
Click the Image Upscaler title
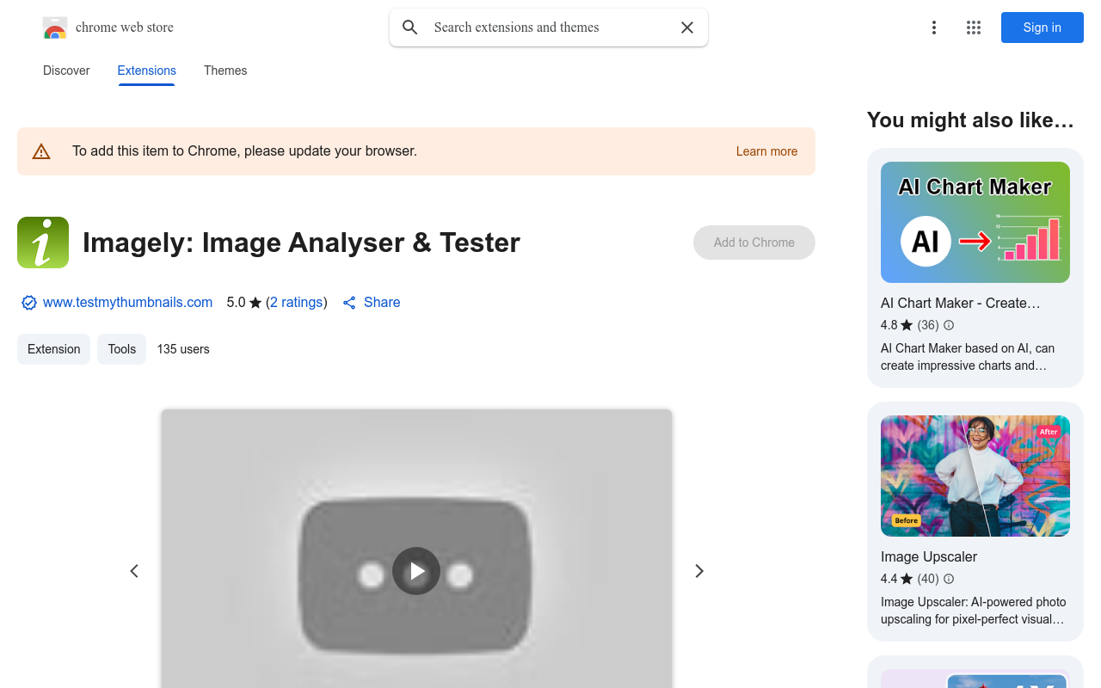pyautogui.click(x=929, y=556)
